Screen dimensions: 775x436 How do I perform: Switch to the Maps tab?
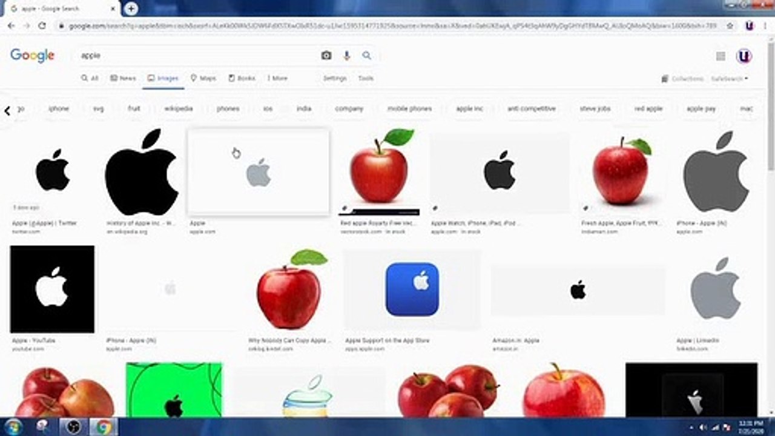tap(203, 78)
